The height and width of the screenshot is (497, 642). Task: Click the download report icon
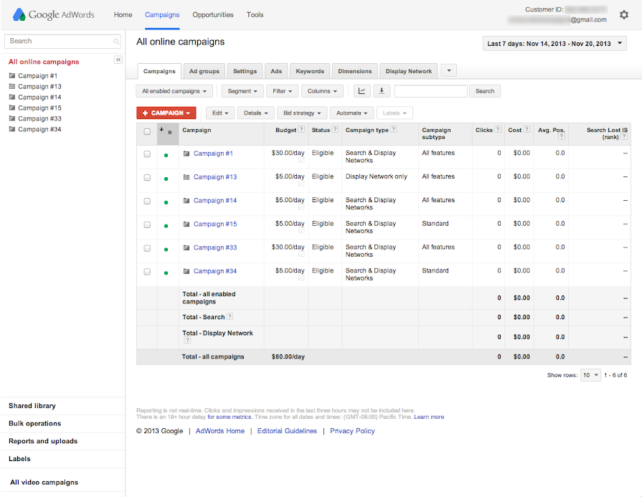pyautogui.click(x=382, y=91)
